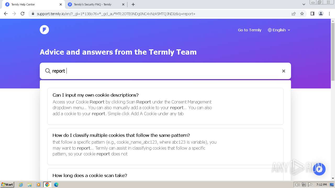Image resolution: width=335 pixels, height=188 pixels.
Task: Click Chrome icon in taskbar
Action: [47, 185]
